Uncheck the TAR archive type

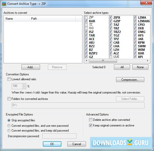(x=86, y=35)
